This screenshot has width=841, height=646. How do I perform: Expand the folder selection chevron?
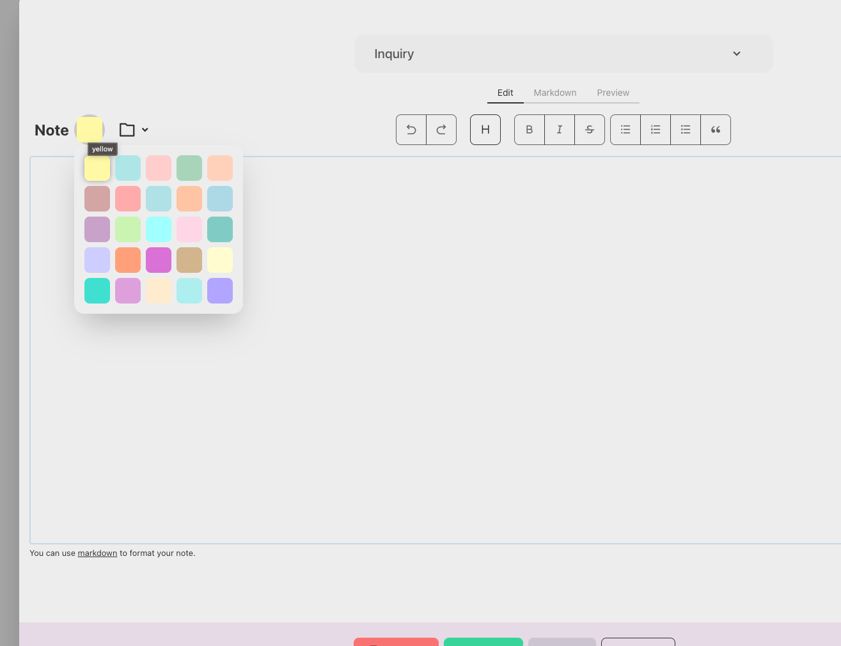pyautogui.click(x=145, y=130)
